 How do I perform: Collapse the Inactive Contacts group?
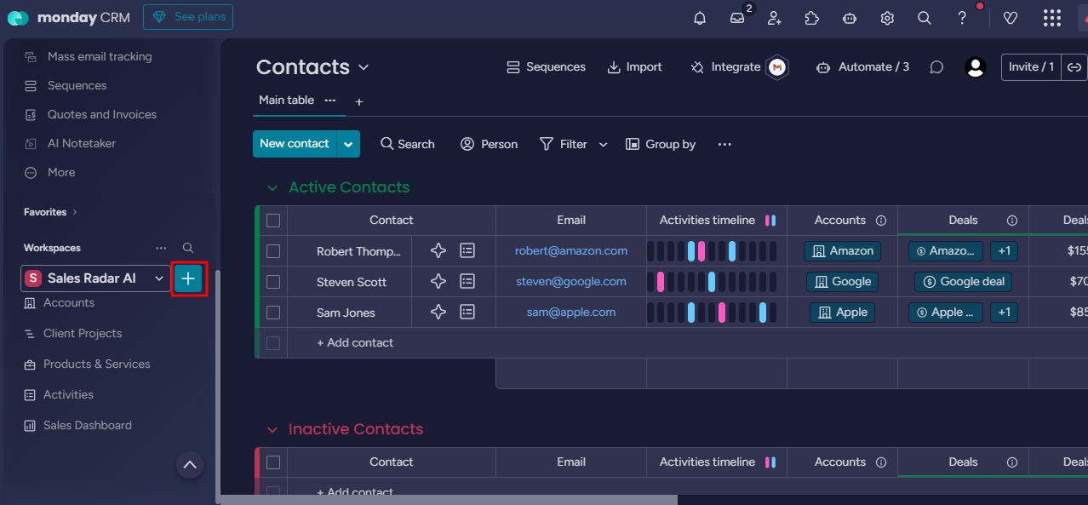272,429
